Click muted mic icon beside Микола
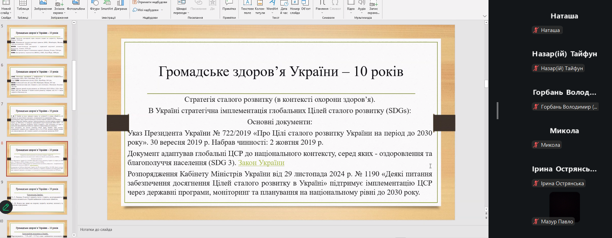The image size is (612, 238). [536, 145]
